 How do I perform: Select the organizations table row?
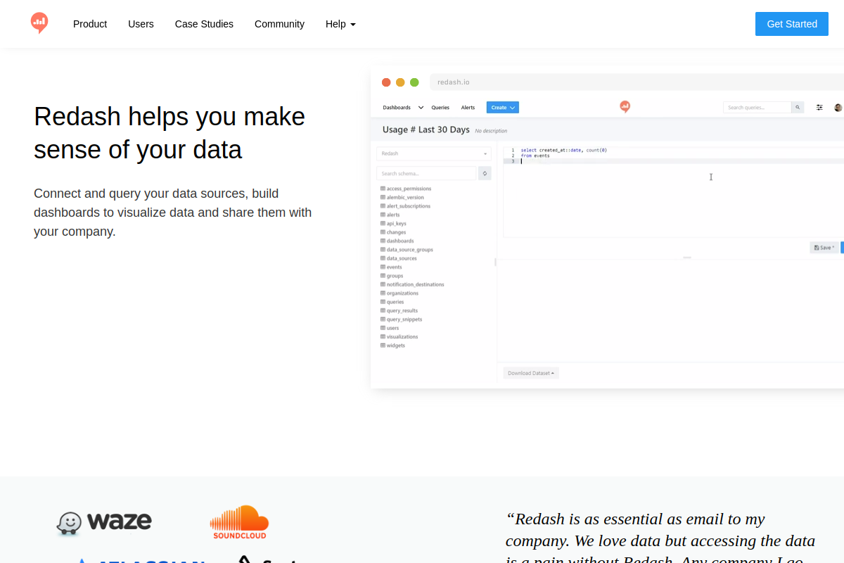pos(399,293)
